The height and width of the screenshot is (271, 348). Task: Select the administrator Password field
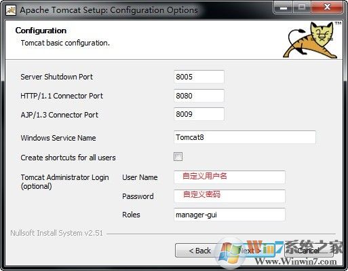click(229, 196)
